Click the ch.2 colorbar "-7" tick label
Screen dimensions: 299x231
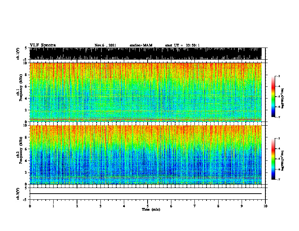pos(279,179)
